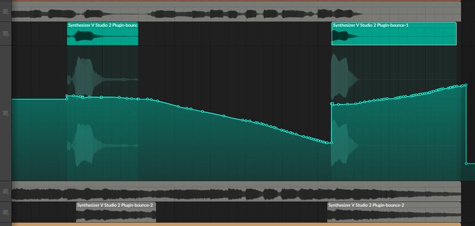
Task: Click the top audio track's drag handle icon
Action: 5,12
